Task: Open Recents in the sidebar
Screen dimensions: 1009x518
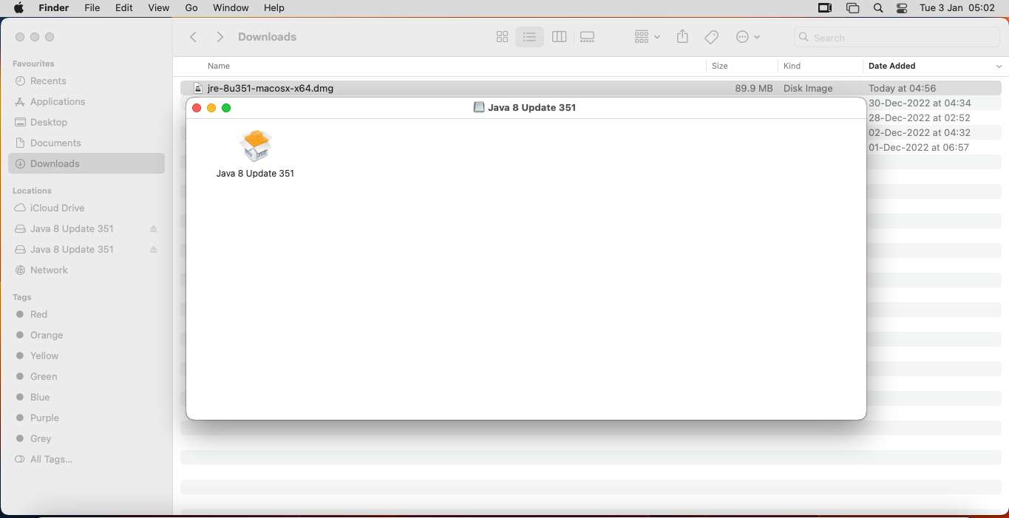Action: [48, 81]
